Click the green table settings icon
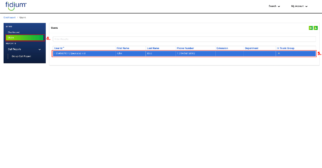Viewport: 322px width, 168px height. click(311, 28)
